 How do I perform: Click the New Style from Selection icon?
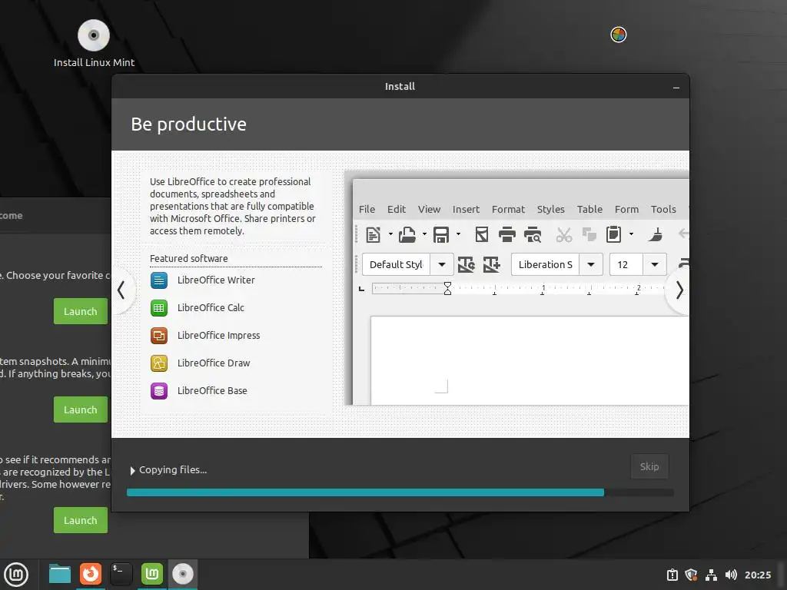491,264
